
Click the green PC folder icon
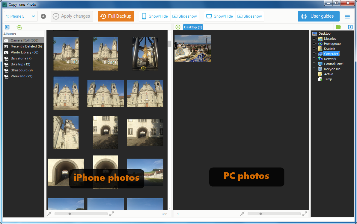pyautogui.click(x=338, y=27)
